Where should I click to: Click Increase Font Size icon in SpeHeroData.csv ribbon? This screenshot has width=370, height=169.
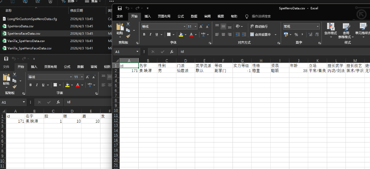201,26
